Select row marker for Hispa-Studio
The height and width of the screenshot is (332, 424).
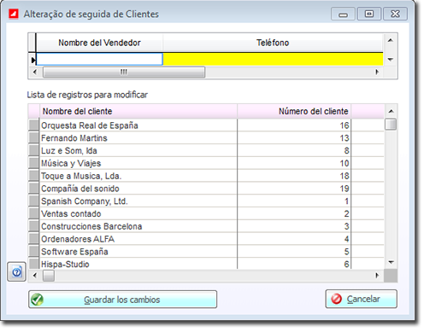(33, 264)
